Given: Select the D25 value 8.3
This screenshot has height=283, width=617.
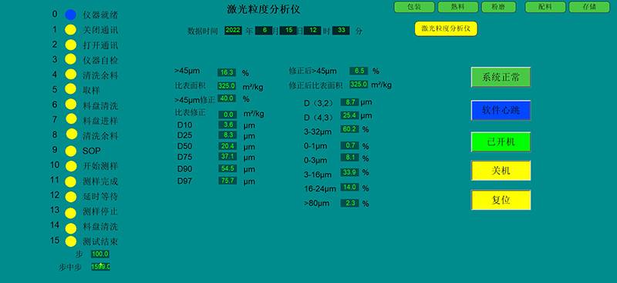Looking at the screenshot, I should (x=228, y=135).
